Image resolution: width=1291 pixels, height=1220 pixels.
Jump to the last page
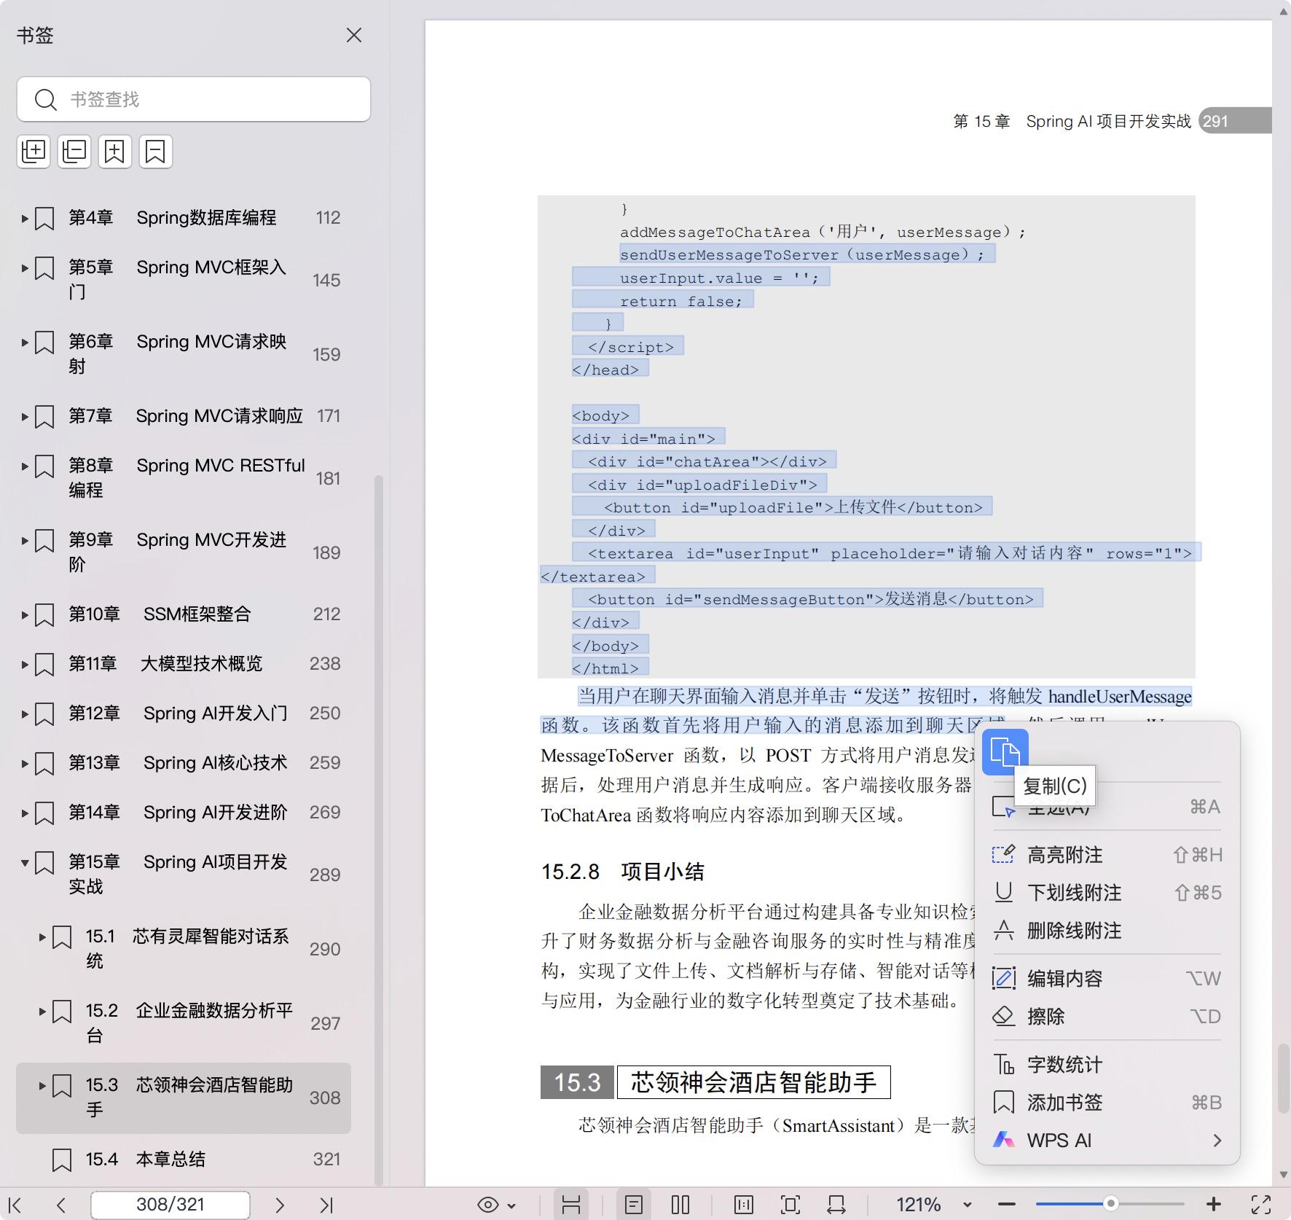[326, 1205]
